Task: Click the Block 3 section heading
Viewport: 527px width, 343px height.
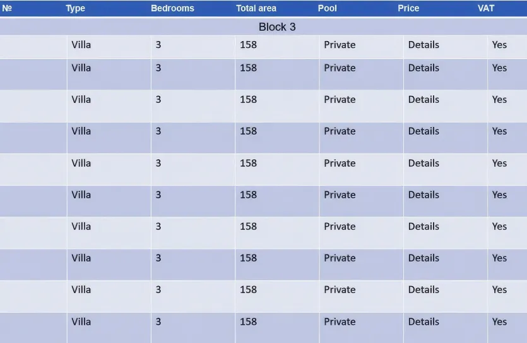Action: pos(277,27)
